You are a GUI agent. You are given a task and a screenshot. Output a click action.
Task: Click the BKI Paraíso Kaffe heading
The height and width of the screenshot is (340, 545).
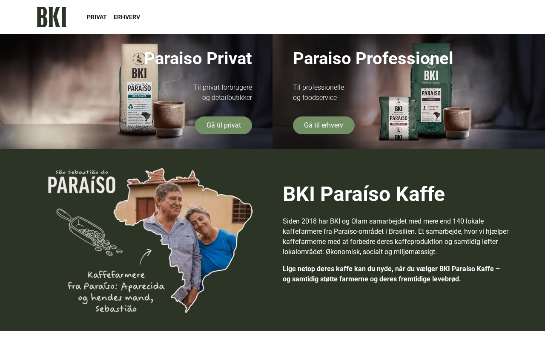point(364,194)
